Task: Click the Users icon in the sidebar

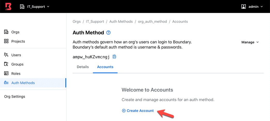Action: [x=6, y=55]
